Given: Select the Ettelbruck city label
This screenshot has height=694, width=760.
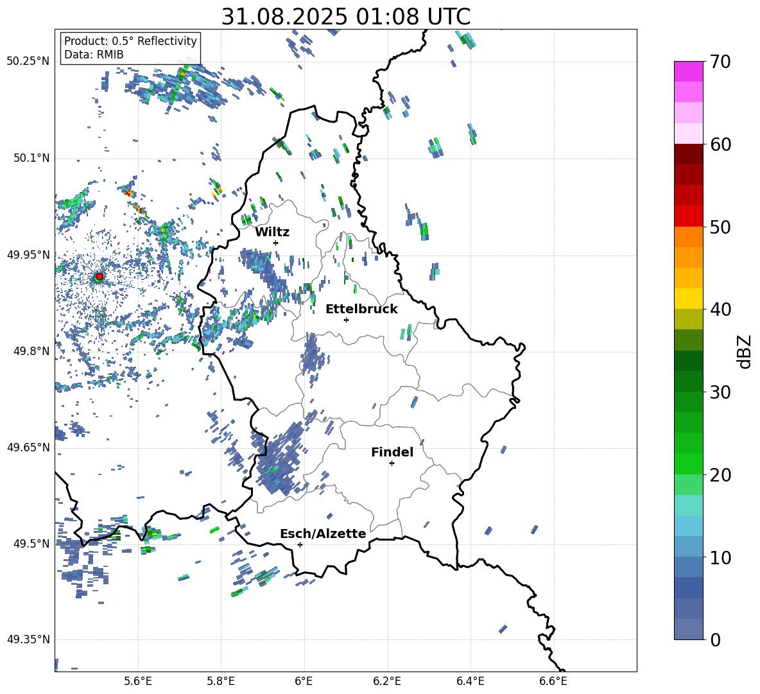Looking at the screenshot, I should 361,309.
